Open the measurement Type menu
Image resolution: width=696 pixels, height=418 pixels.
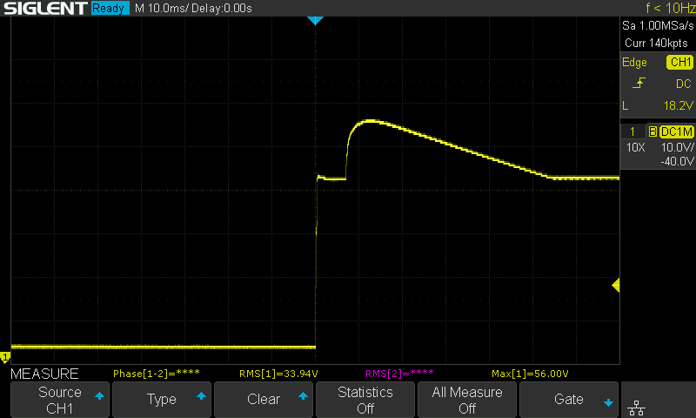(x=162, y=400)
